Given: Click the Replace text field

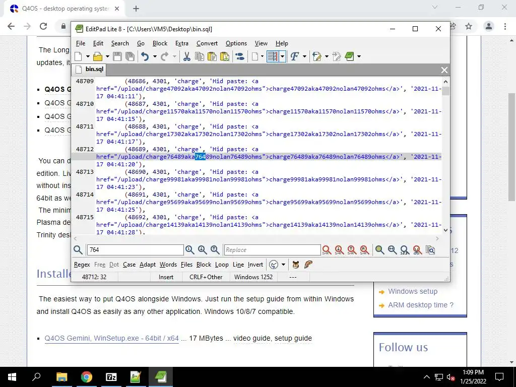Looking at the screenshot, I should tap(272, 250).
